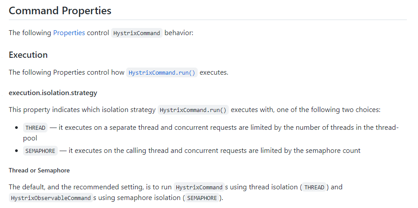Click the HystrixCommand code in default-setting paragraph
Viewport: 418px width, 208px height.
coord(198,187)
